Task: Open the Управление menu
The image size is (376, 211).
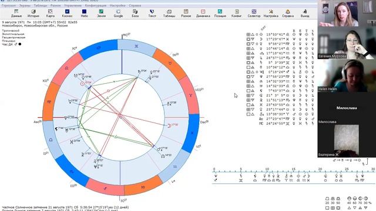Action: tap(73, 5)
